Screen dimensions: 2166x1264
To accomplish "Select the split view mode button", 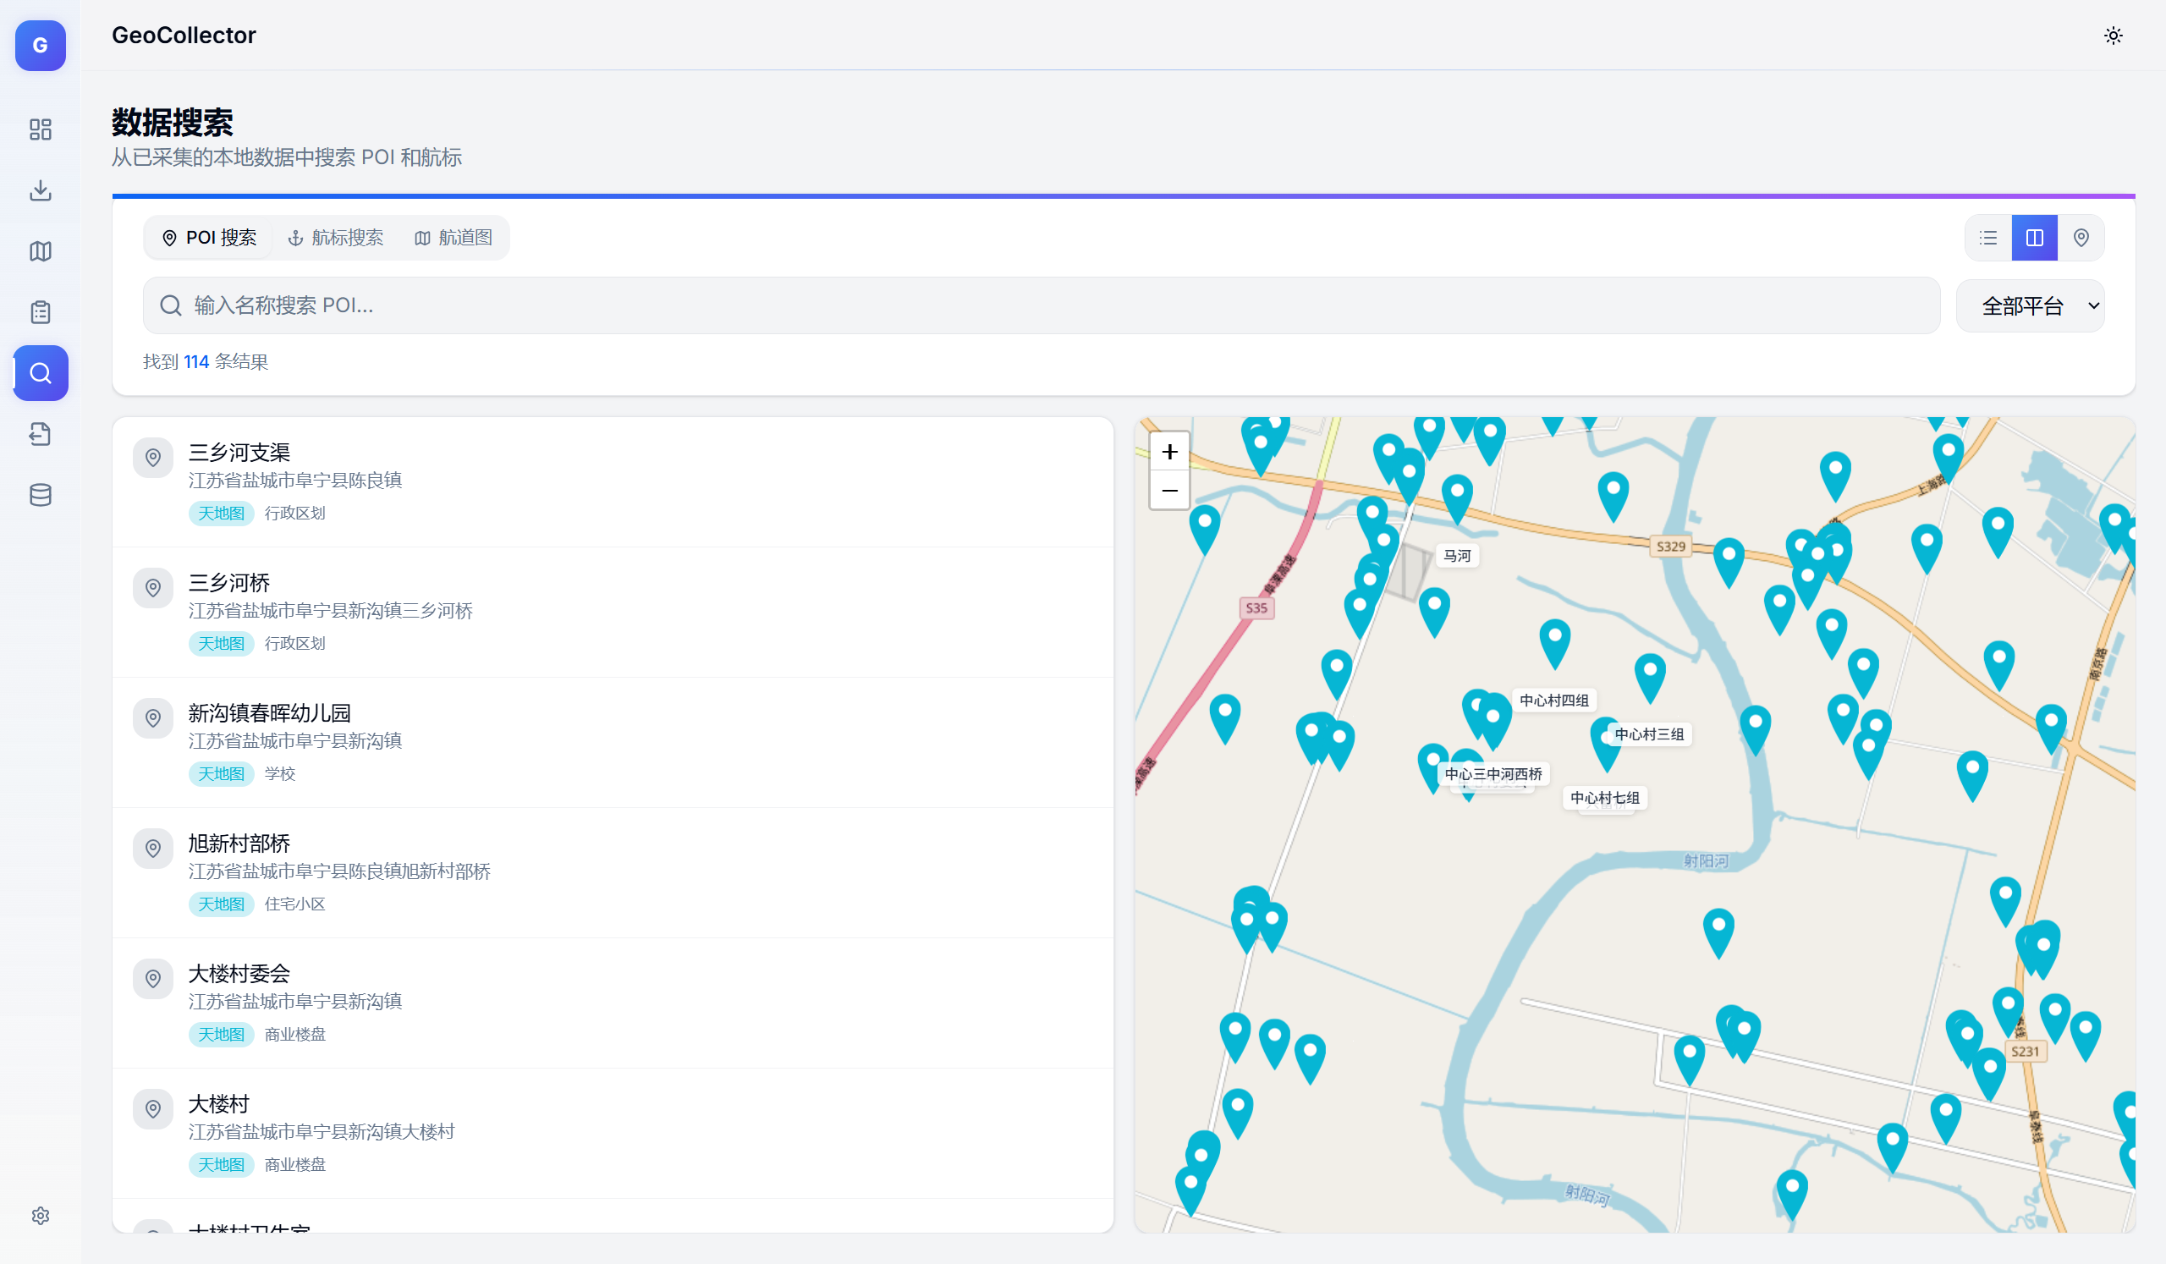I will (2035, 238).
